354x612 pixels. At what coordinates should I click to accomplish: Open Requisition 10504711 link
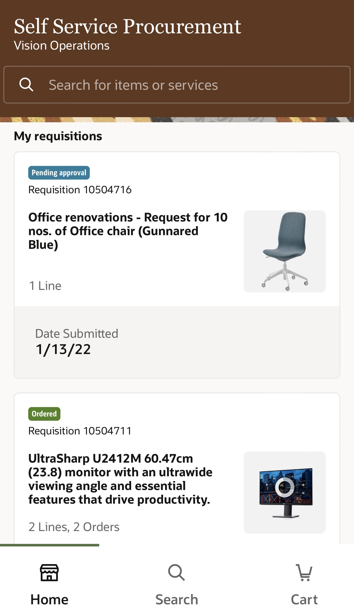[80, 431]
